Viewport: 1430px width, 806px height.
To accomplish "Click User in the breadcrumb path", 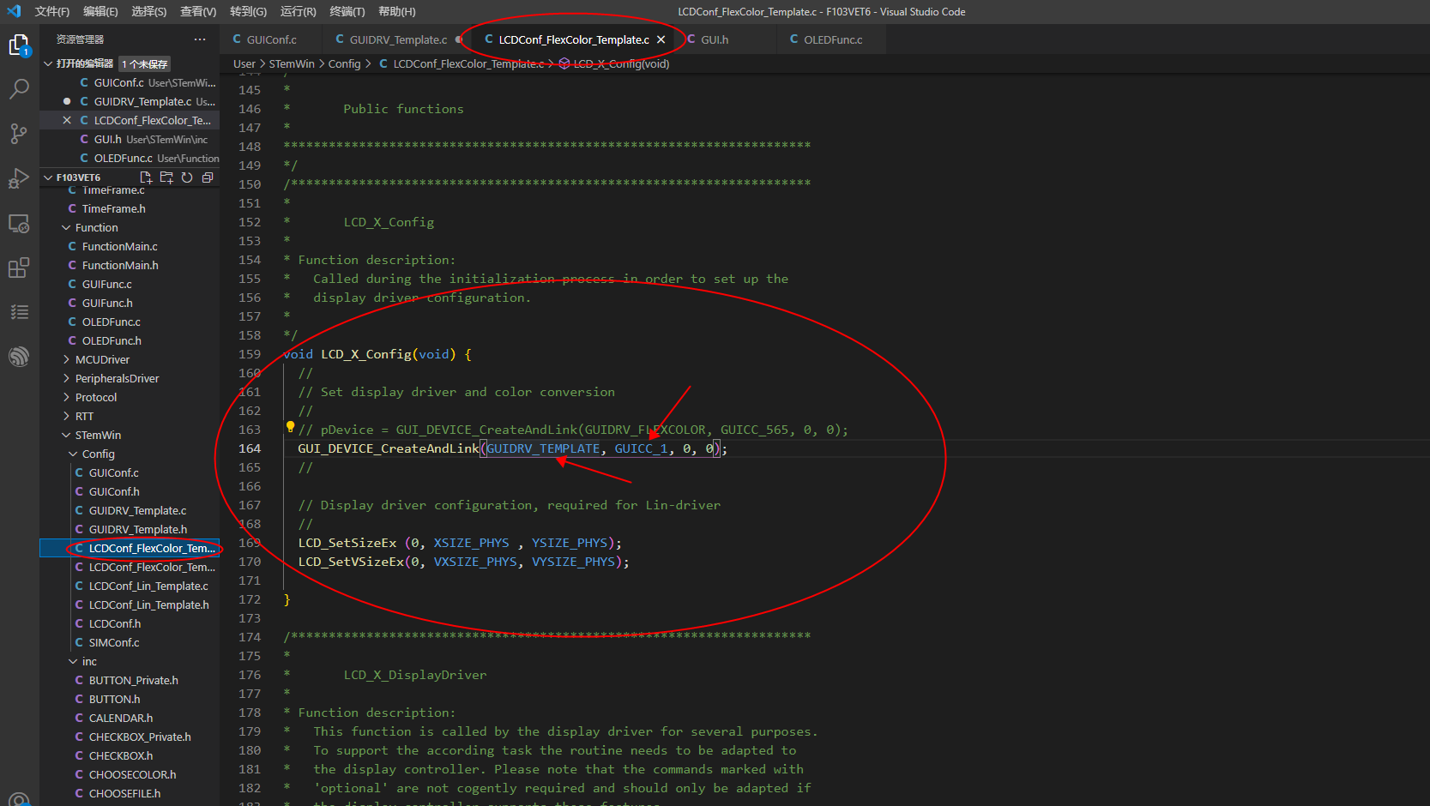I will point(244,63).
